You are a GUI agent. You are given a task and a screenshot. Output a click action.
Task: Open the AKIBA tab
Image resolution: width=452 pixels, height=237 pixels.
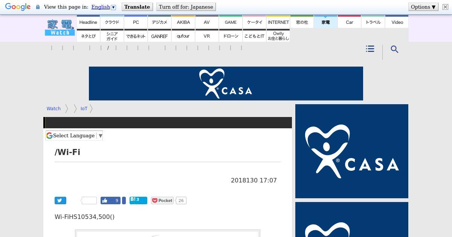click(x=183, y=22)
